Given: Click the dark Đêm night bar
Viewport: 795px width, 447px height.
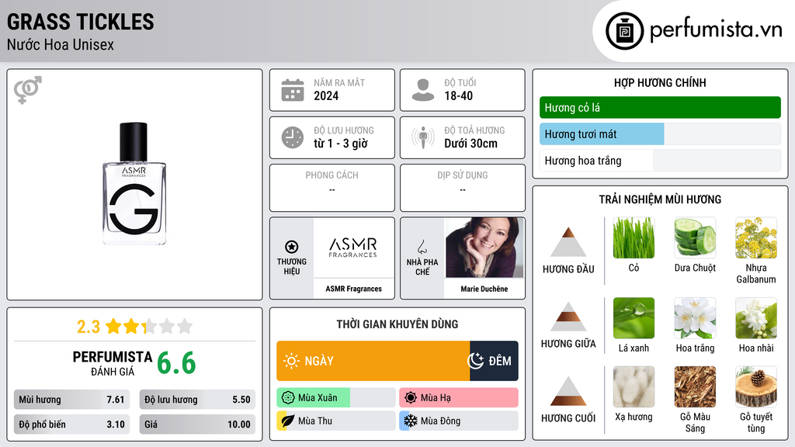Looking at the screenshot, I should tap(494, 361).
